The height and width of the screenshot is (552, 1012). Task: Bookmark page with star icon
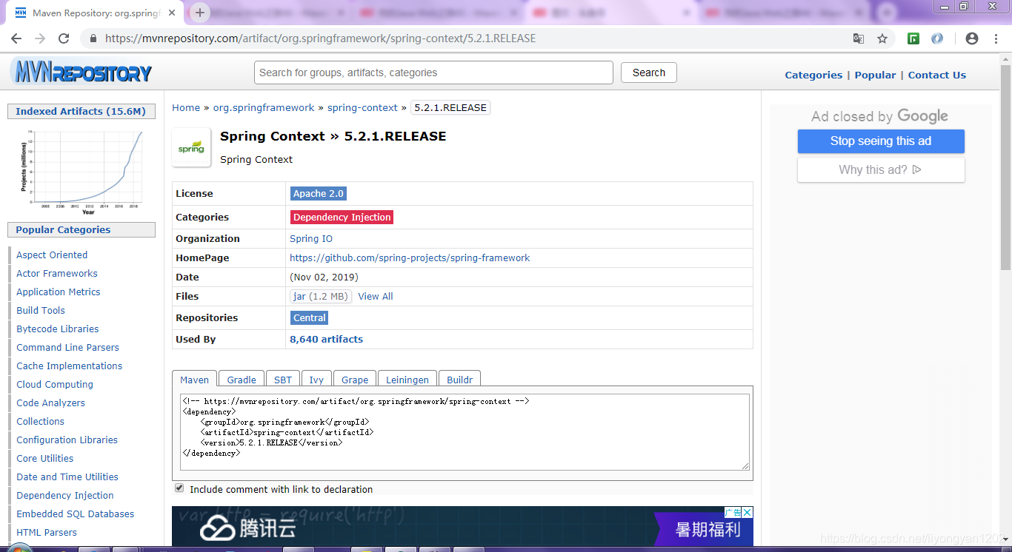(882, 38)
